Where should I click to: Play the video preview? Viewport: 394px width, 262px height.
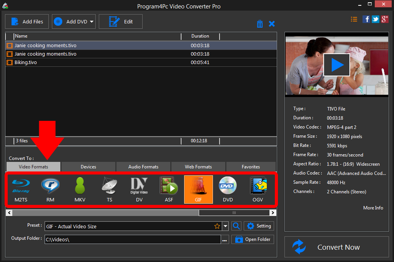[337, 65]
